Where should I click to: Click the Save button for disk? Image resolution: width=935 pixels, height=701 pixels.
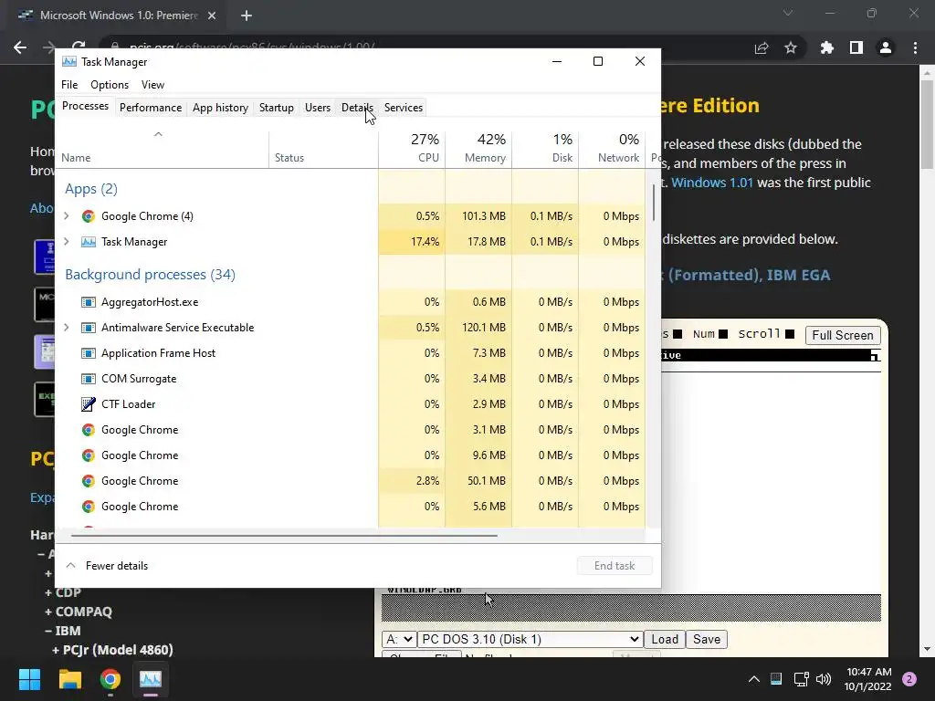[x=706, y=639]
